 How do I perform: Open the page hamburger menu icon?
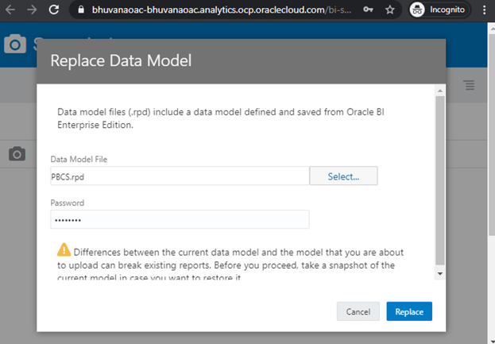pyautogui.click(x=469, y=85)
